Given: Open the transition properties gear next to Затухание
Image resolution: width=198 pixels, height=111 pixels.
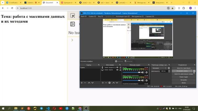Looking at the screenshot, I should pos(169,68).
